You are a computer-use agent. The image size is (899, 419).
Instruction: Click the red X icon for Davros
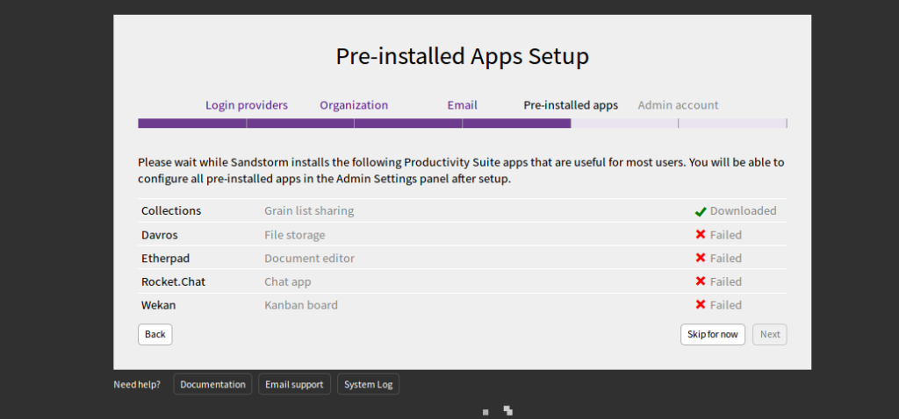pos(700,234)
